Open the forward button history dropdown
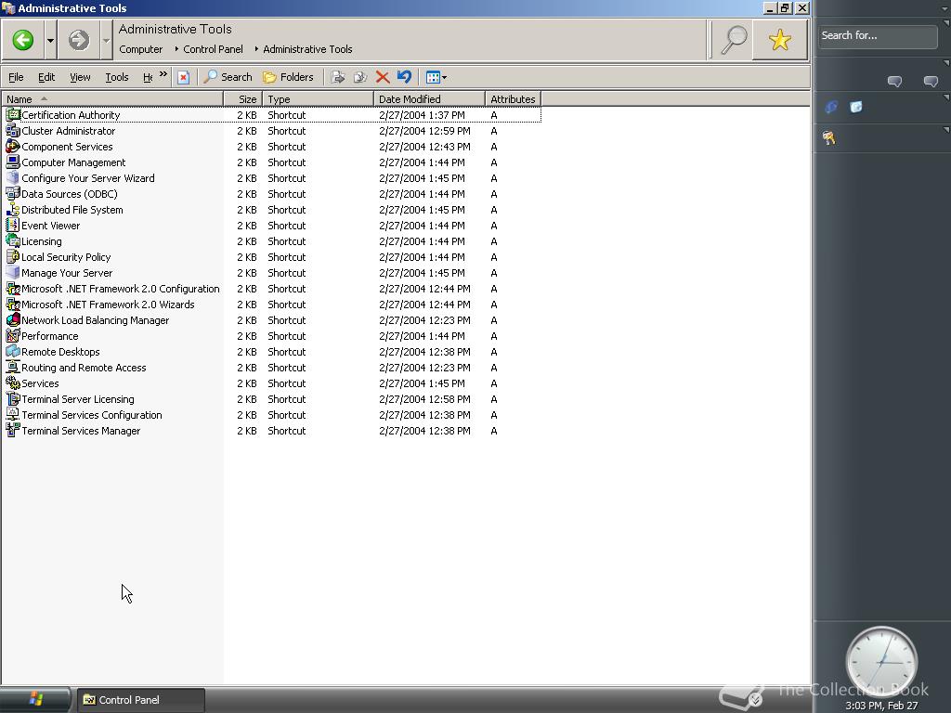This screenshot has height=713, width=951. [106, 40]
